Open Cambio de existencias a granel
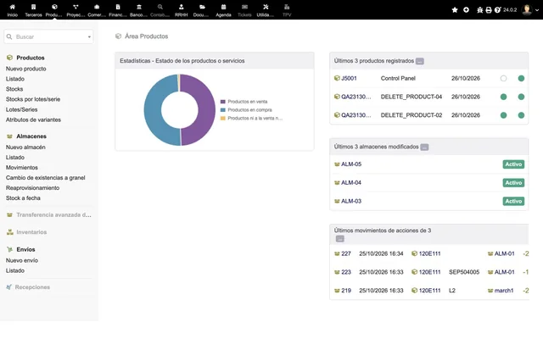 (45, 178)
